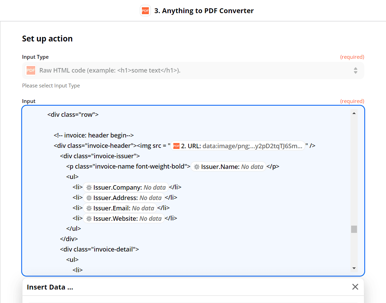Click the scrollbar thumb in the Input editor

click(354, 229)
